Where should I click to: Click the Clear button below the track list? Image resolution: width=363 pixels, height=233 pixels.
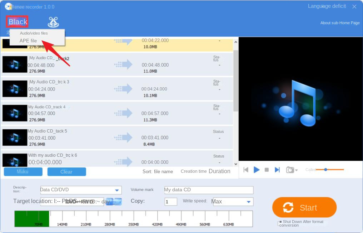(66, 171)
